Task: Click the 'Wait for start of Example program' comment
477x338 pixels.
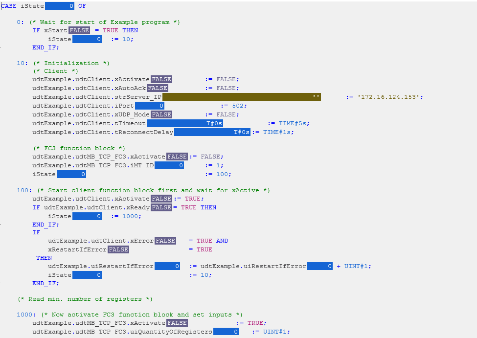Action: [x=105, y=22]
